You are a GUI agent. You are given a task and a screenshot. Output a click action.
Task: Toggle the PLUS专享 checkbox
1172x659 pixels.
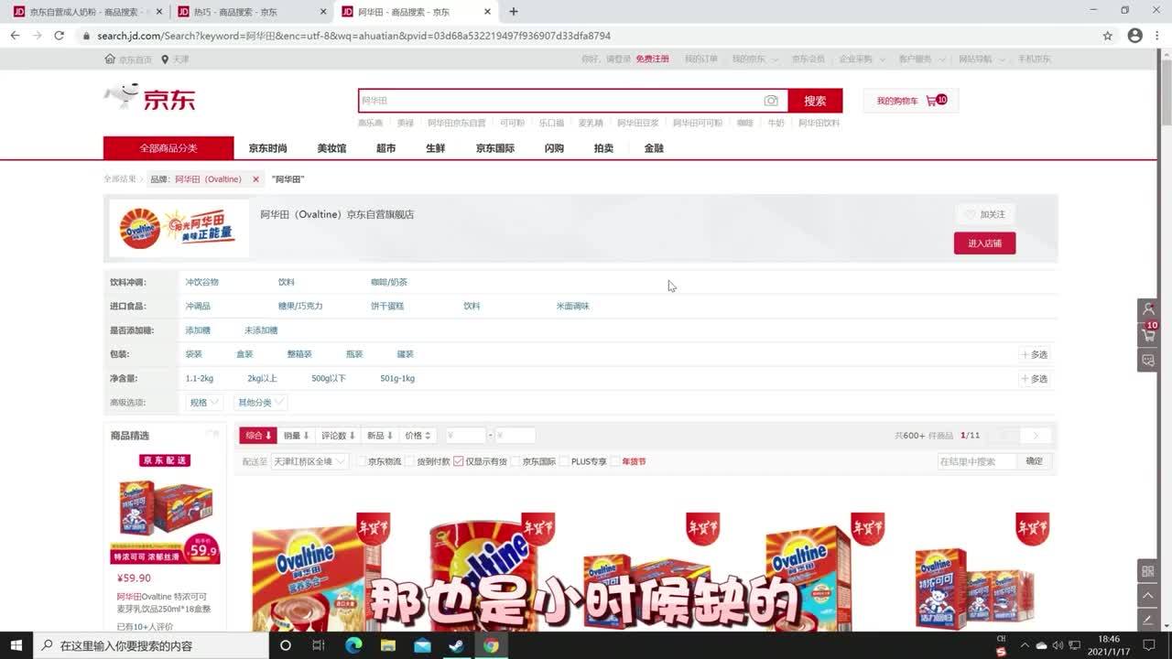[565, 461]
